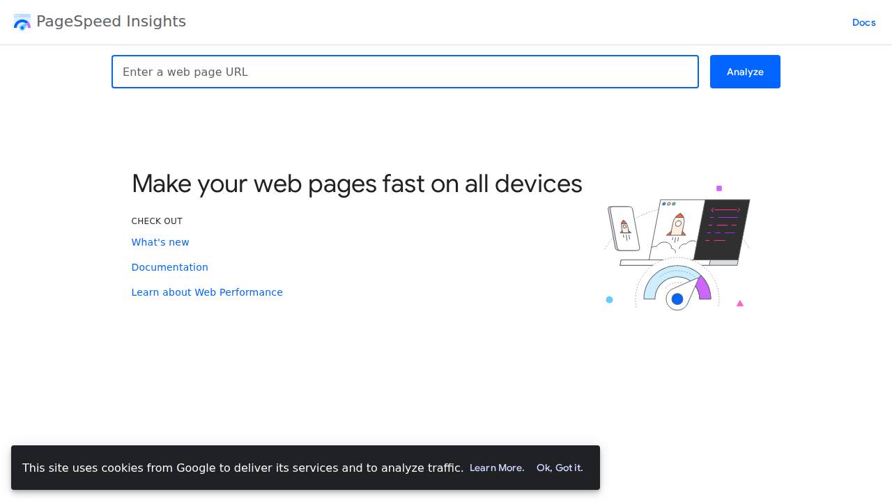The height and width of the screenshot is (501, 892).
Task: Click the CHECK OUT heading text
Action: point(157,221)
